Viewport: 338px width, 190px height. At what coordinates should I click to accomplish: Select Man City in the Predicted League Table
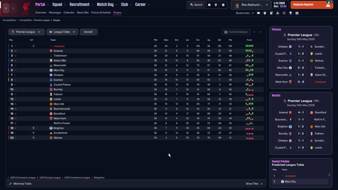pyautogui.click(x=290, y=182)
